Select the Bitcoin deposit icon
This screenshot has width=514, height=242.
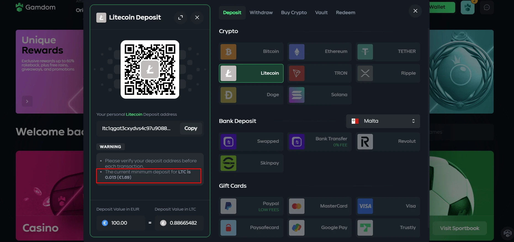coord(228,52)
